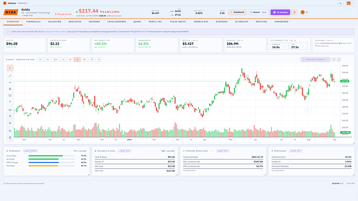Open the IA Analista assistant
Viewport: 358px width, 201px height.
280,12
